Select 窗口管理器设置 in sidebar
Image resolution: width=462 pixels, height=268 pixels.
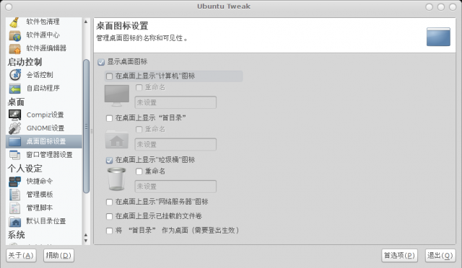(x=50, y=154)
